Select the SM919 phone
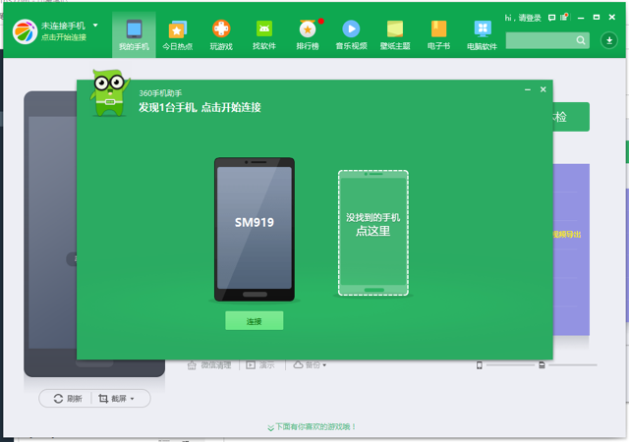 pos(255,229)
